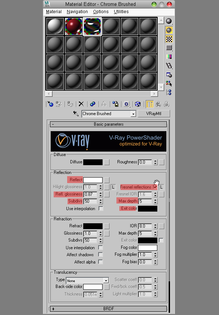Click reflection Subdivs spinner arrows
219x315 pixels.
[101, 201]
